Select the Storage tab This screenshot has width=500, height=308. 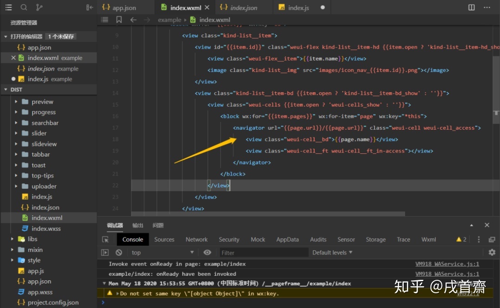pos(375,240)
